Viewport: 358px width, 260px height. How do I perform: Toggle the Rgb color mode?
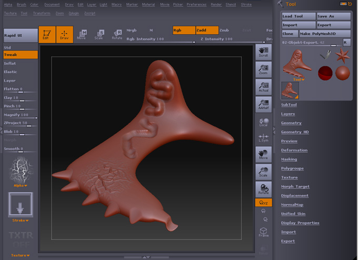coord(184,30)
